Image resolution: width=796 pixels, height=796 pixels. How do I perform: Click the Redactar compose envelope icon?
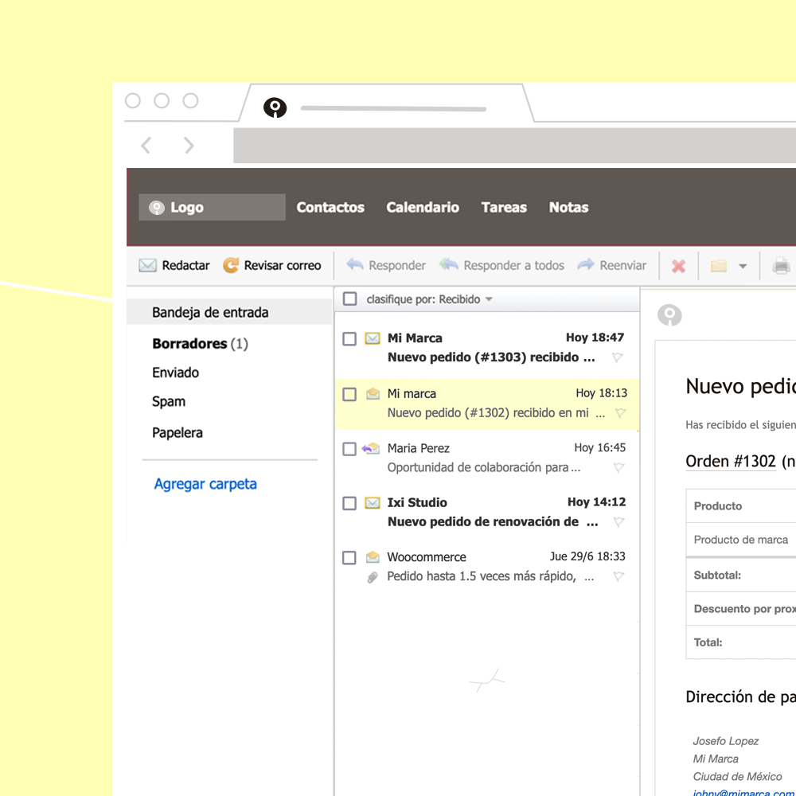pos(148,265)
